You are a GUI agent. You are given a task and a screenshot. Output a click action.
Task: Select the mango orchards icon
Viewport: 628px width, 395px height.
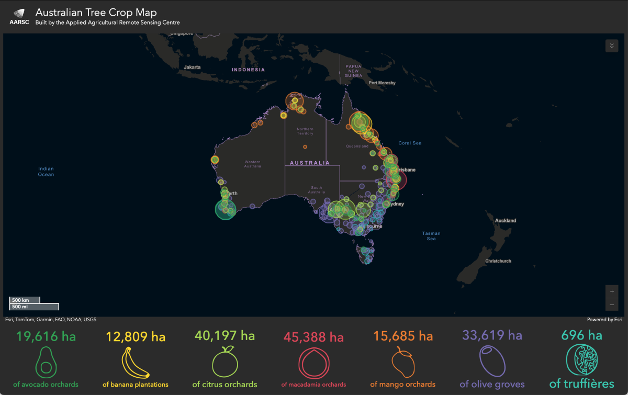tap(403, 362)
